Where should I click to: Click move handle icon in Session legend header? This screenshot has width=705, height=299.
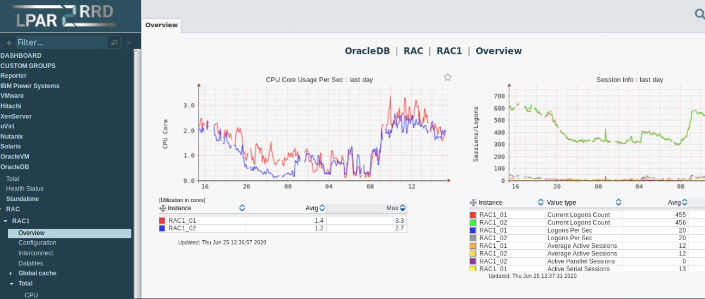473,203
